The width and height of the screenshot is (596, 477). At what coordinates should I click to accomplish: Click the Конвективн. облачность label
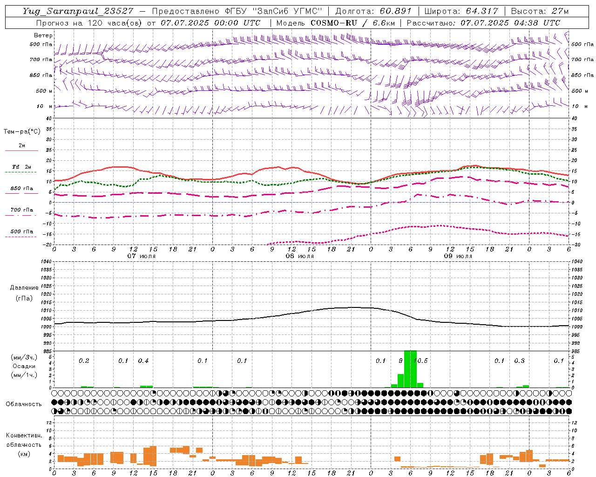[x=24, y=440]
